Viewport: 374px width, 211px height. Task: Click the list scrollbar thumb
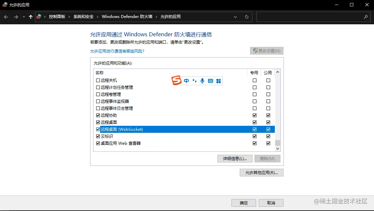[277, 143]
